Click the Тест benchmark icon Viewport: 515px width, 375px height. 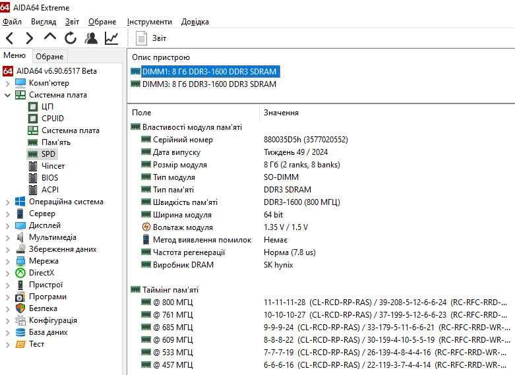click(20, 344)
